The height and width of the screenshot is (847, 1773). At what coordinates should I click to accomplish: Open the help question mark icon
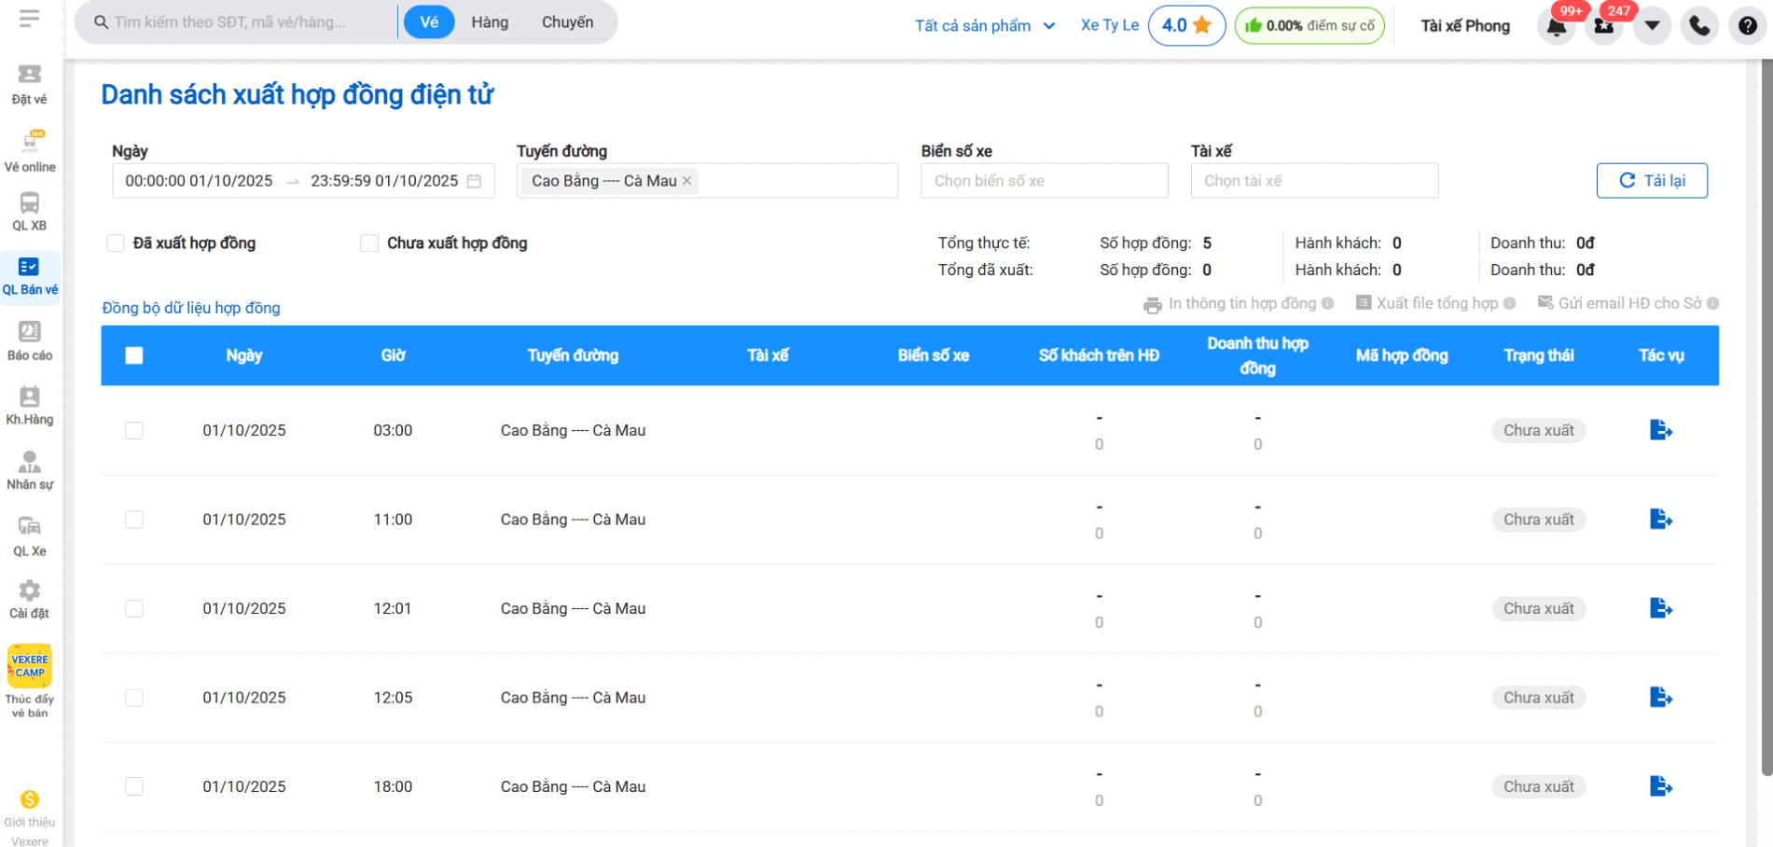pos(1747,26)
